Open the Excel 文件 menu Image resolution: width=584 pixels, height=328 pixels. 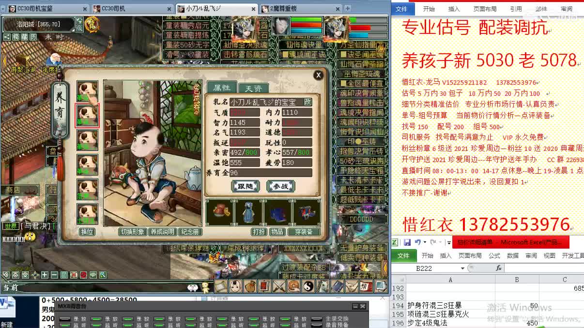tap(403, 255)
